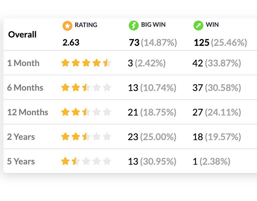Select the 1 Month row label
This screenshot has width=257, height=201.
[x=23, y=63]
